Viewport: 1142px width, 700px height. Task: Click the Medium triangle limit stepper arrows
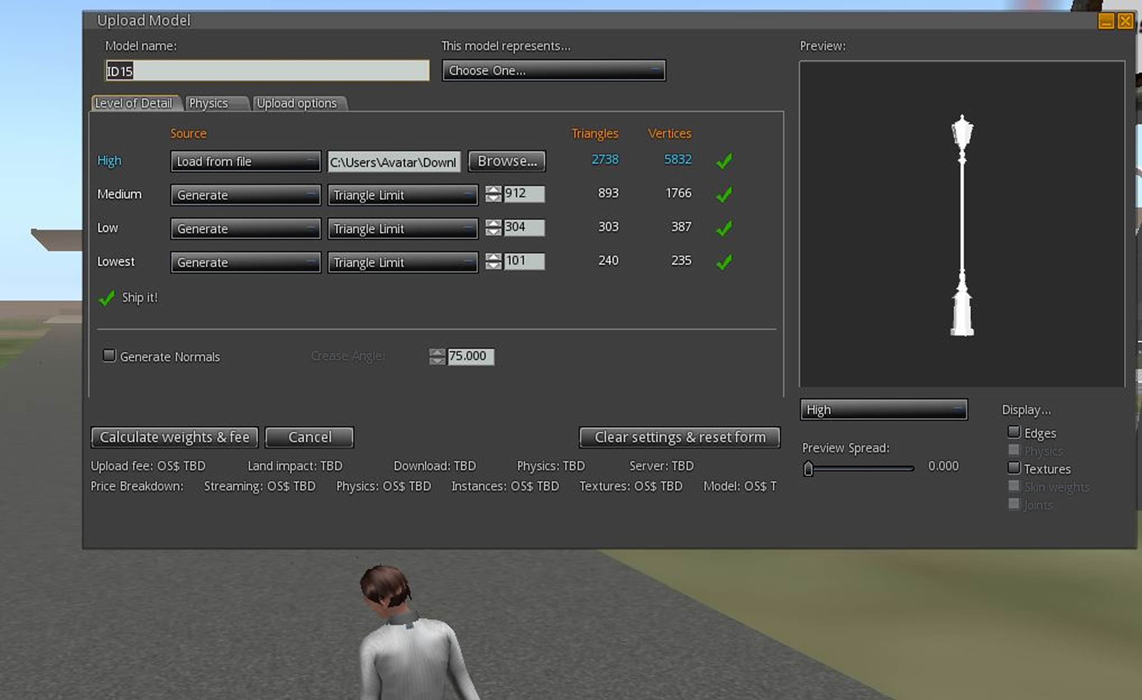493,194
